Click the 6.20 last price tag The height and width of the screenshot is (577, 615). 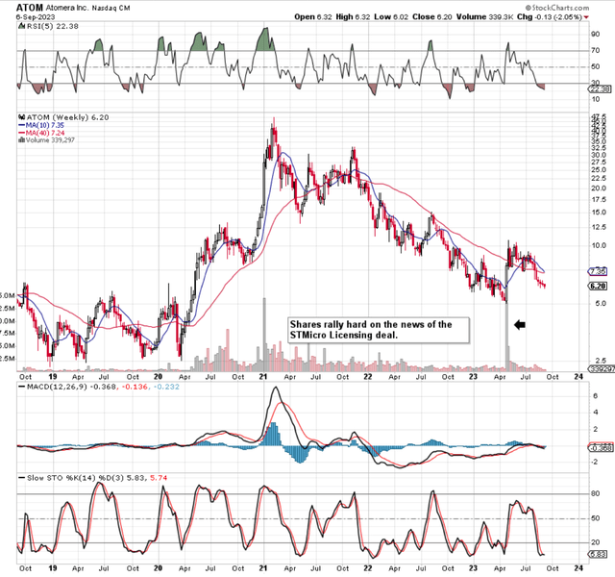coord(598,286)
